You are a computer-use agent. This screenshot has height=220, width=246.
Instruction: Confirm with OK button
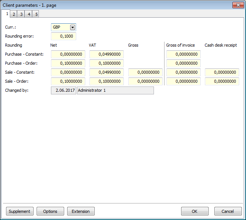[195, 211]
